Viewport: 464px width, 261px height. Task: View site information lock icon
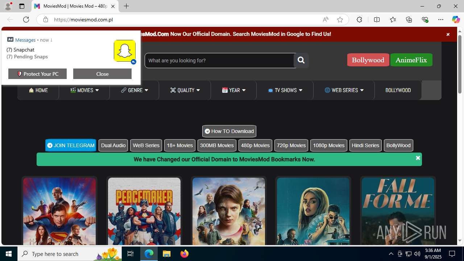pos(46,20)
